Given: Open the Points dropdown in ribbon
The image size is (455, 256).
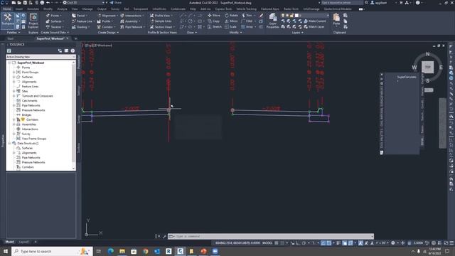Looking at the screenshot, I should pyautogui.click(x=53, y=16).
